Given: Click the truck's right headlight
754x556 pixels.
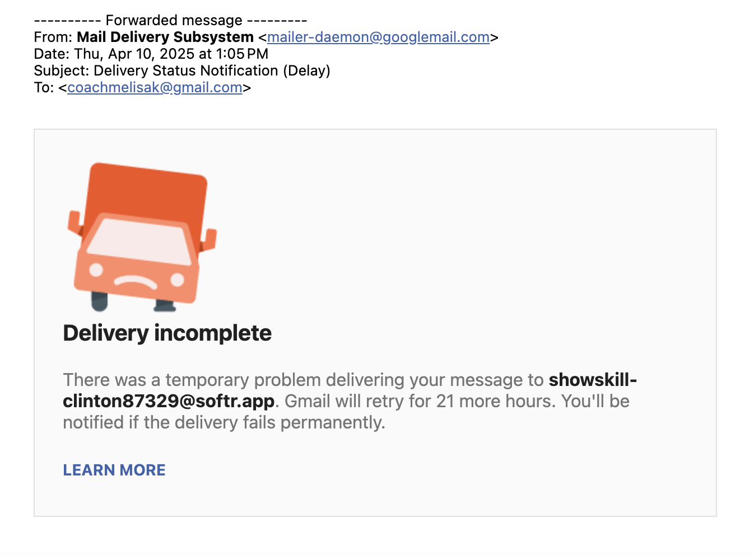Looking at the screenshot, I should pyautogui.click(x=177, y=279).
